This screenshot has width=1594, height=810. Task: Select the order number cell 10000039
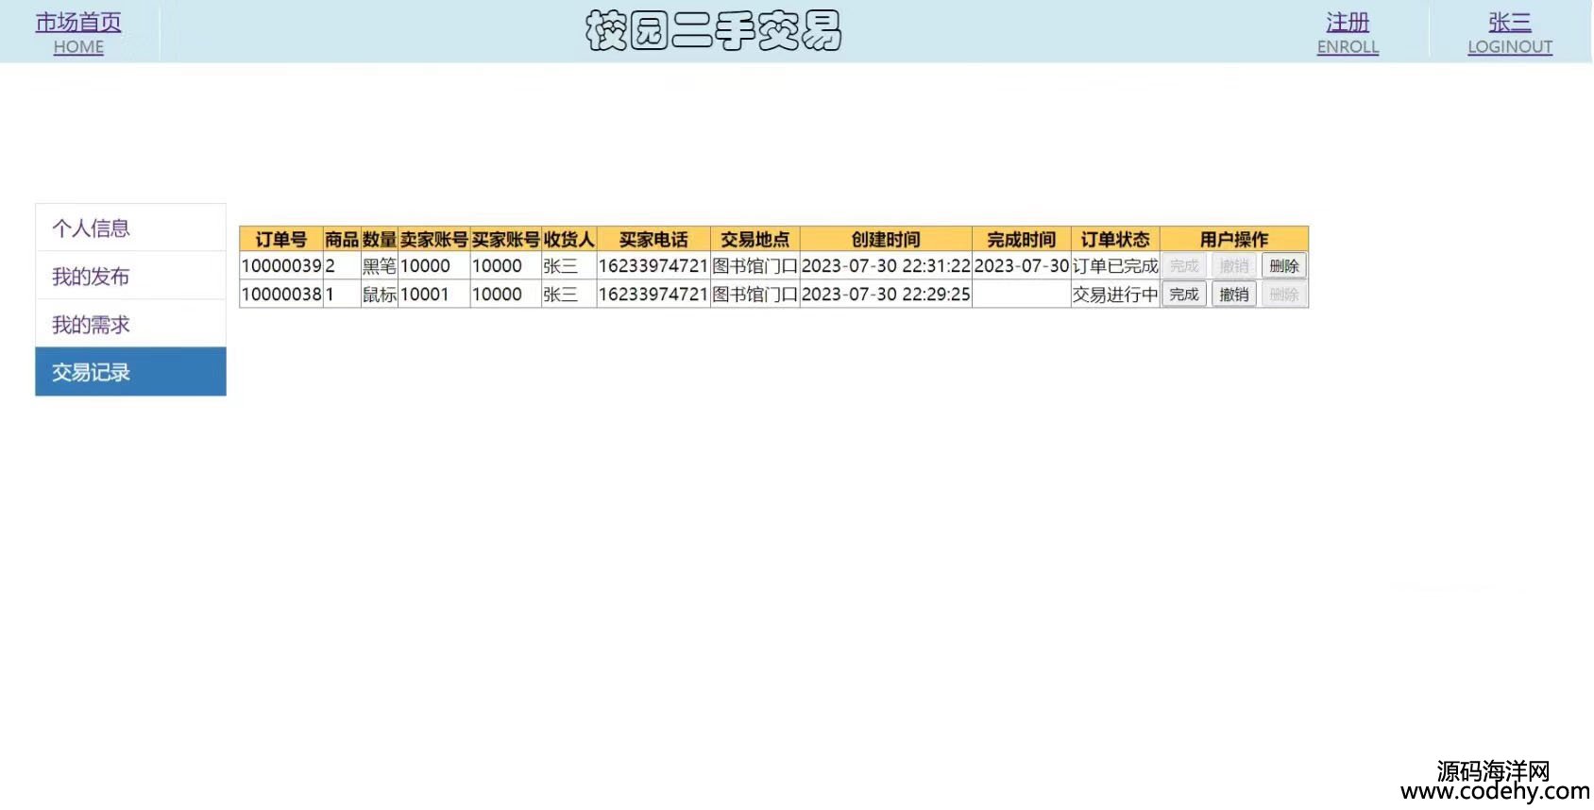tap(281, 266)
